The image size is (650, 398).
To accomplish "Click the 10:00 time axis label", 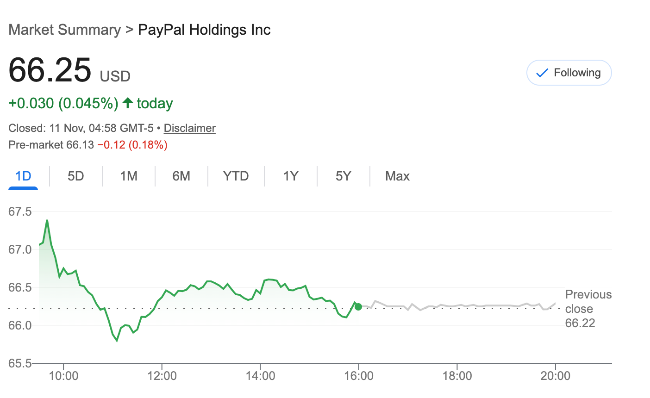I will [63, 376].
